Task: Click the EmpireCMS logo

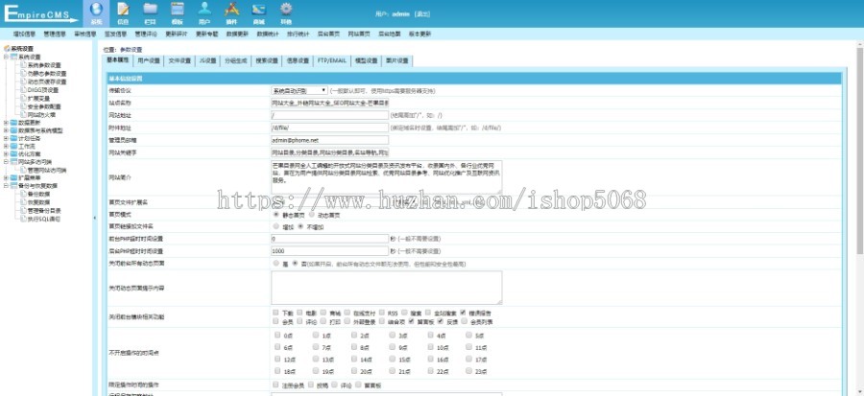Action: tap(41, 13)
